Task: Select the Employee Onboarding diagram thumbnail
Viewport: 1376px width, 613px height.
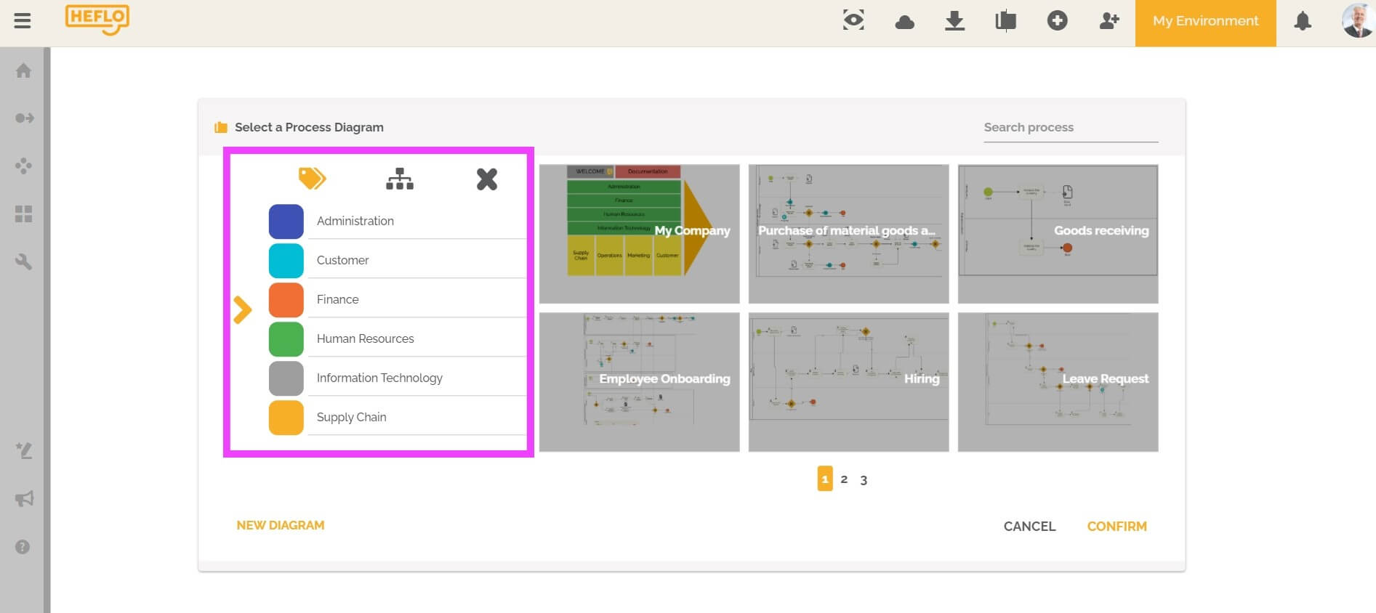Action: [x=639, y=381]
